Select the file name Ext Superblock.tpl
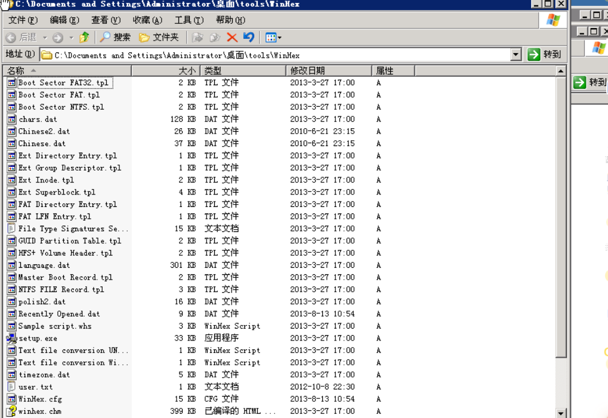Viewport: 608px width, 418px height. [x=57, y=192]
